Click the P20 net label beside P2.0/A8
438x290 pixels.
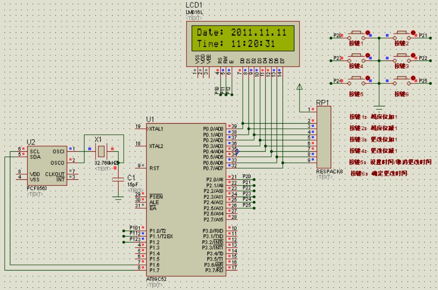tap(247, 176)
